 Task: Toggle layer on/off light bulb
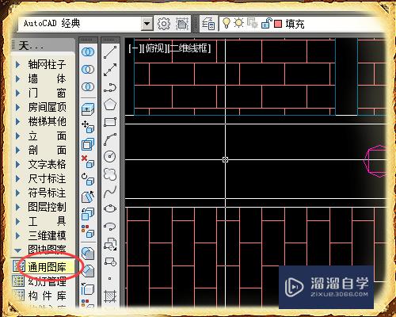[x=226, y=23]
